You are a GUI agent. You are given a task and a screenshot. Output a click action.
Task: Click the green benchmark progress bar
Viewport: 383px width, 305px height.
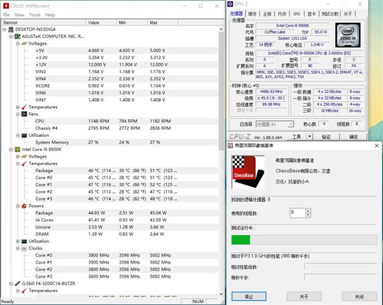pos(241,240)
